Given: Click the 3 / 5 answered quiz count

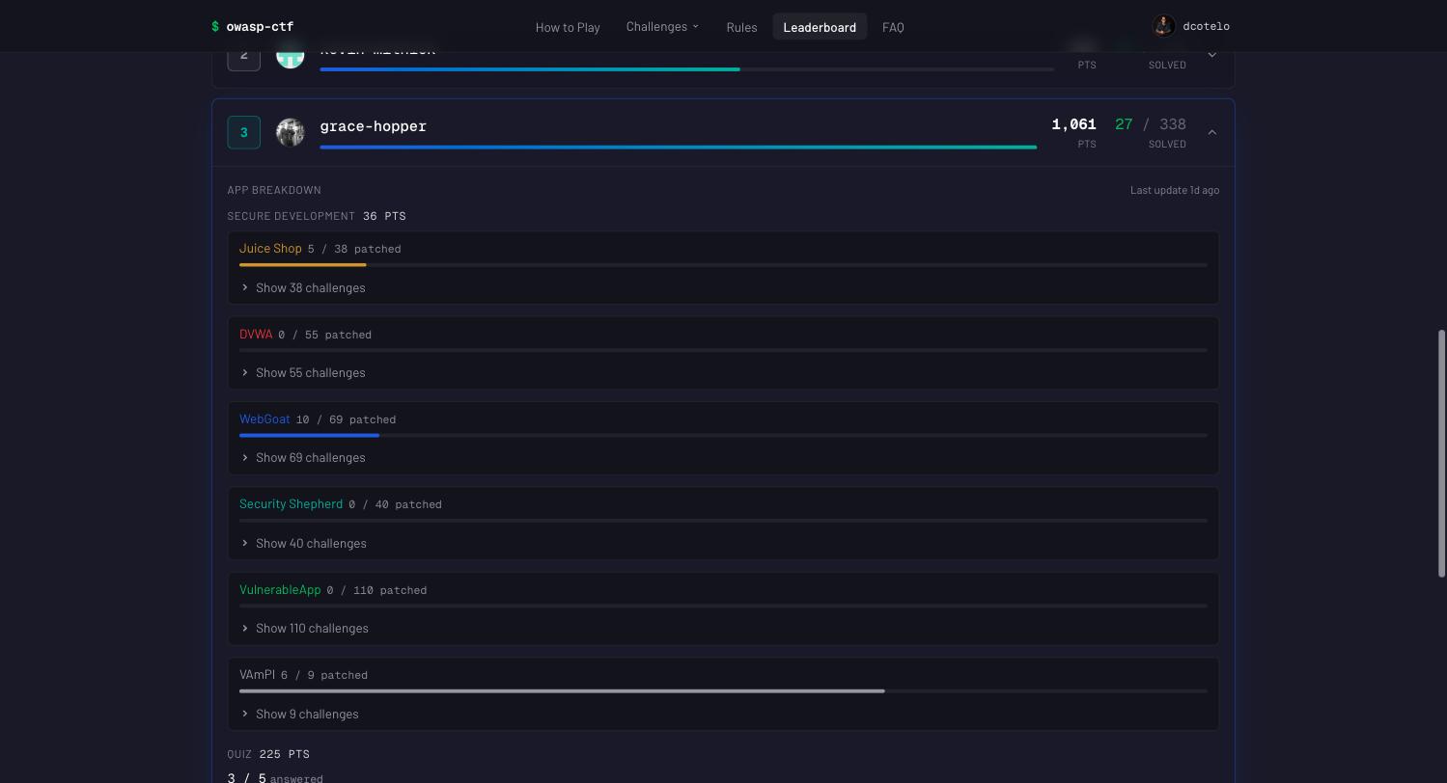Looking at the screenshot, I should pyautogui.click(x=275, y=777).
